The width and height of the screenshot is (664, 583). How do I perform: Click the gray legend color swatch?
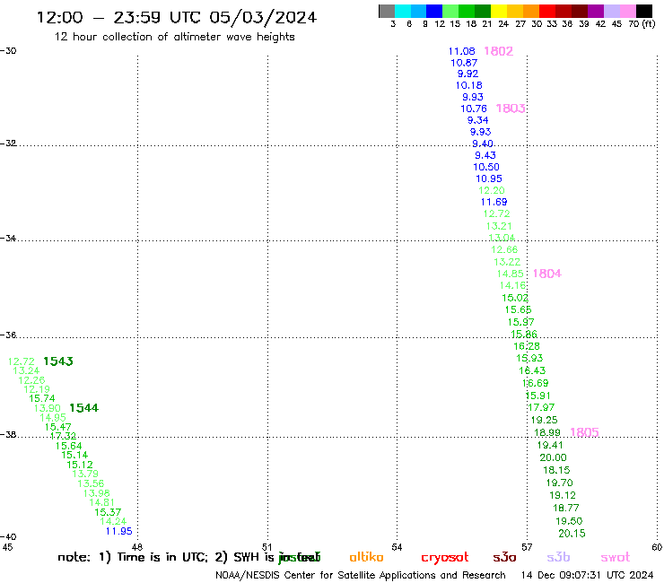click(387, 11)
